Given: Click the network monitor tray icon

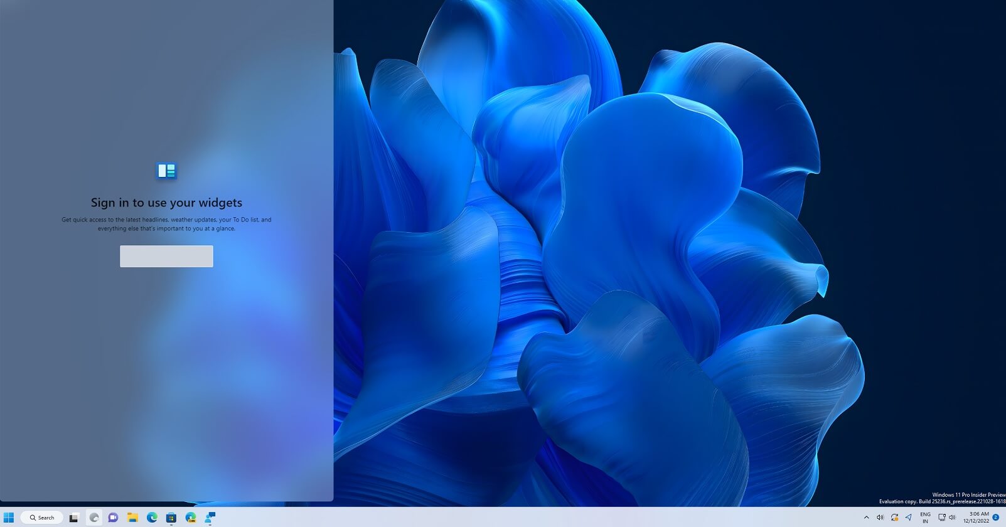Looking at the screenshot, I should pyautogui.click(x=941, y=518).
